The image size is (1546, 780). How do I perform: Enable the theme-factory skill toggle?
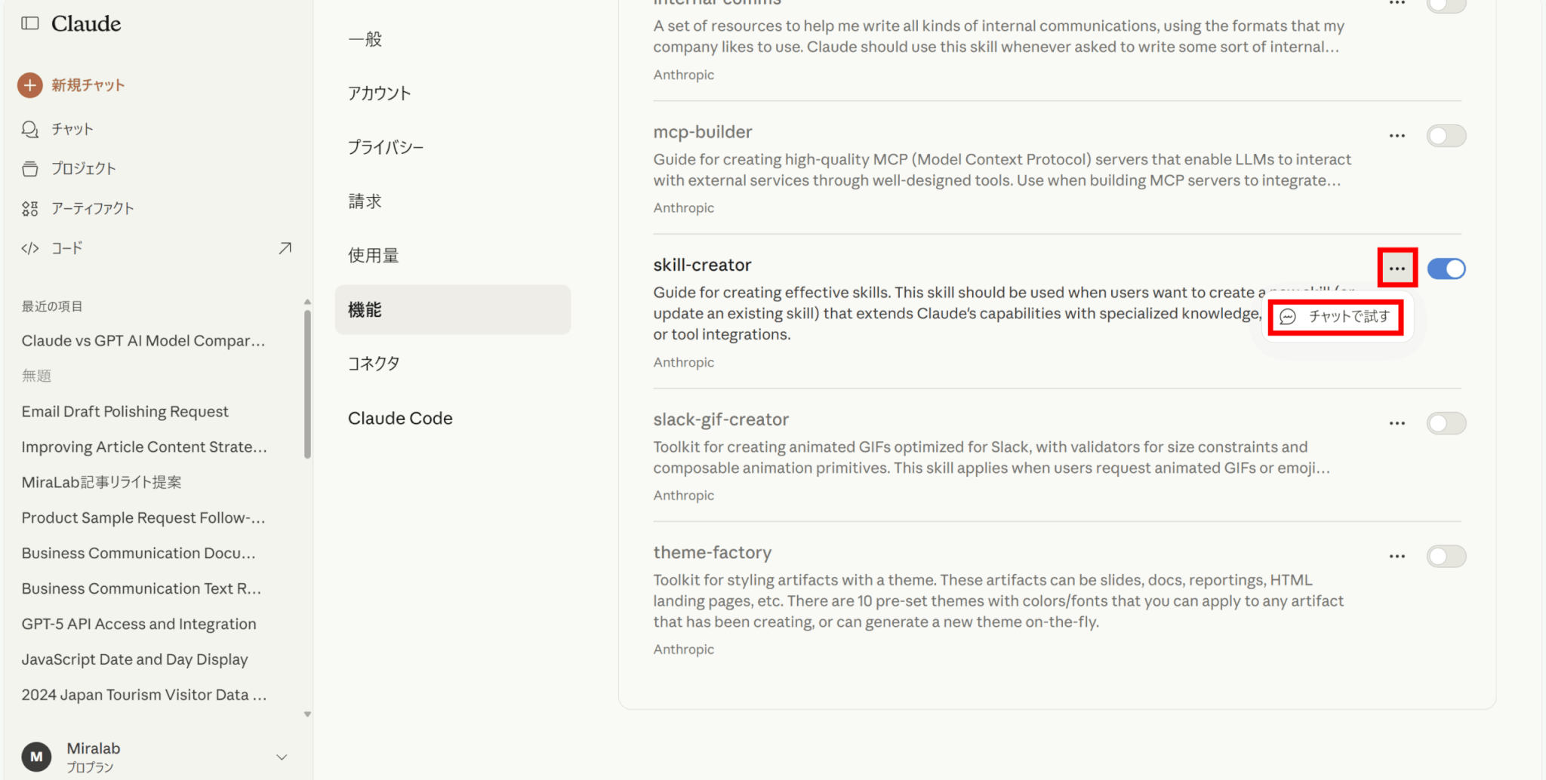[x=1446, y=556]
